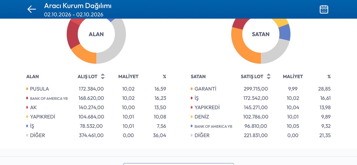Select BANK OF AMERICA YB in sellers list

[261, 126]
